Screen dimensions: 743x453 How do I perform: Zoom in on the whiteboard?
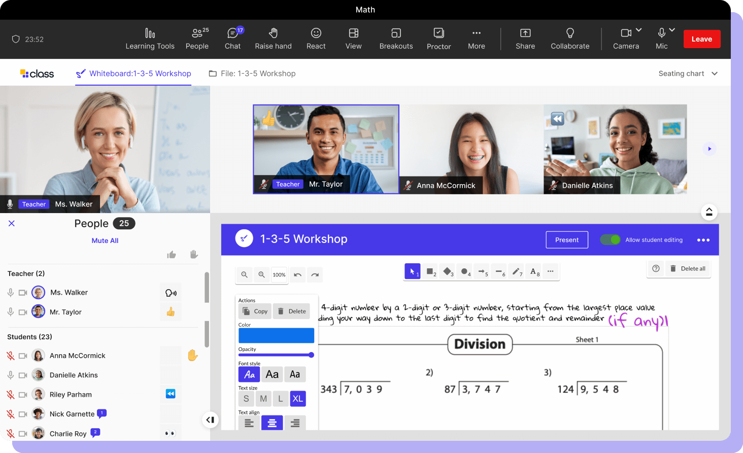pos(261,275)
